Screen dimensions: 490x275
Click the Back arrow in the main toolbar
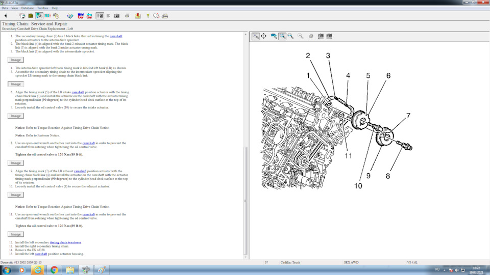(6, 16)
